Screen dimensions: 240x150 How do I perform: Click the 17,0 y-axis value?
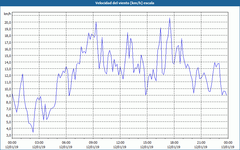click(8, 42)
